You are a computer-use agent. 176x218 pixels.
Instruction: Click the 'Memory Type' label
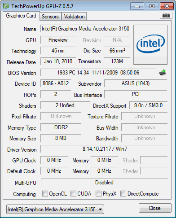pos(22,128)
